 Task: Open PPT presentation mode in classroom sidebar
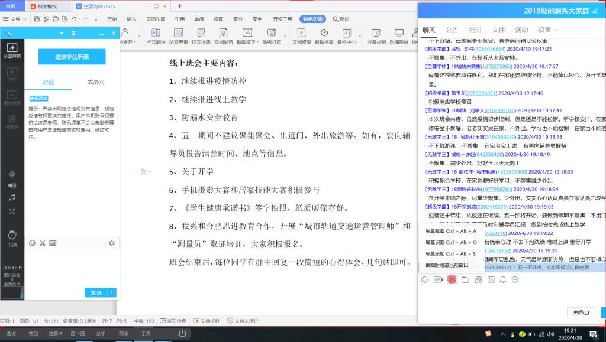click(x=12, y=74)
